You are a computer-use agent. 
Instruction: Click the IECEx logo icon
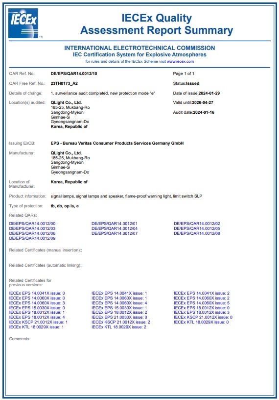pos(23,23)
